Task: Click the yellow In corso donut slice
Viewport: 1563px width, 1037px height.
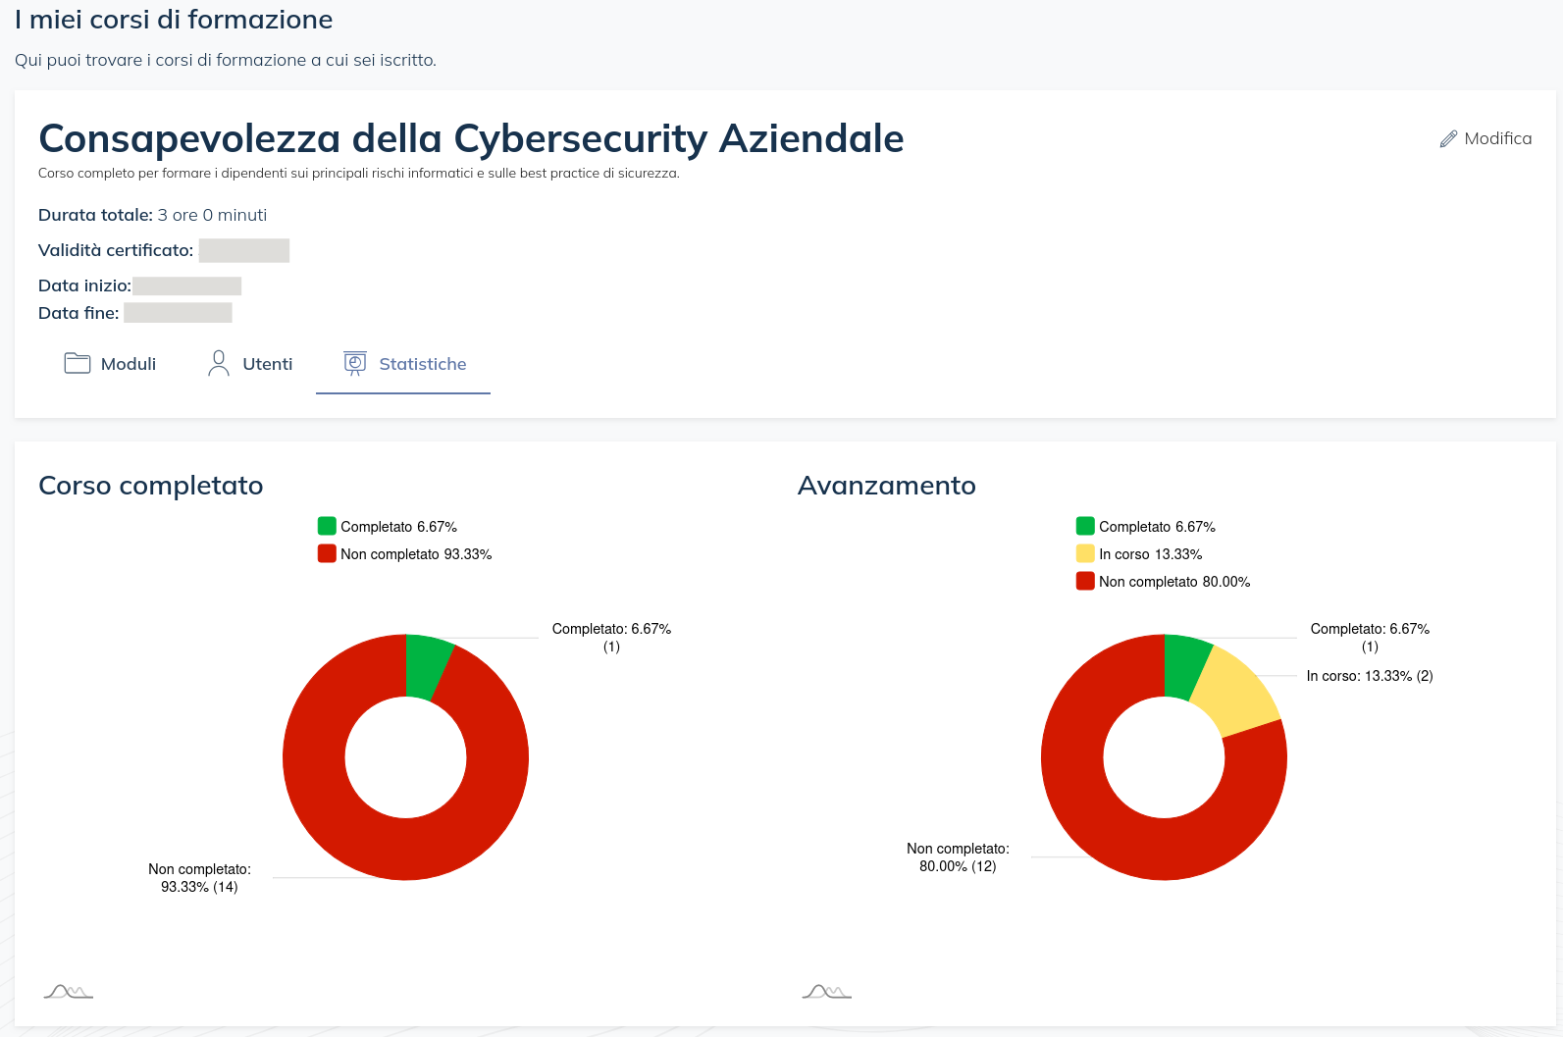Action: 1238,692
